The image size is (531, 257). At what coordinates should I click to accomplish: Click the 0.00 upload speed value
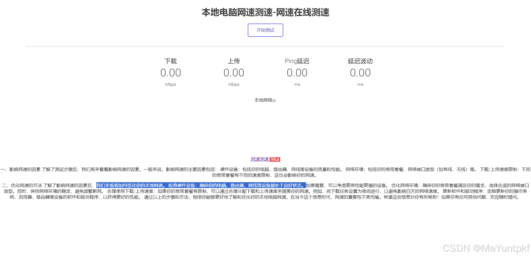tap(234, 73)
